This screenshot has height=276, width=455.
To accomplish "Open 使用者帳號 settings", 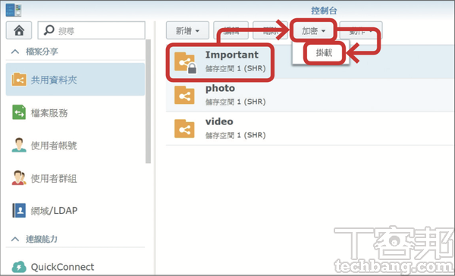I will point(75,145).
